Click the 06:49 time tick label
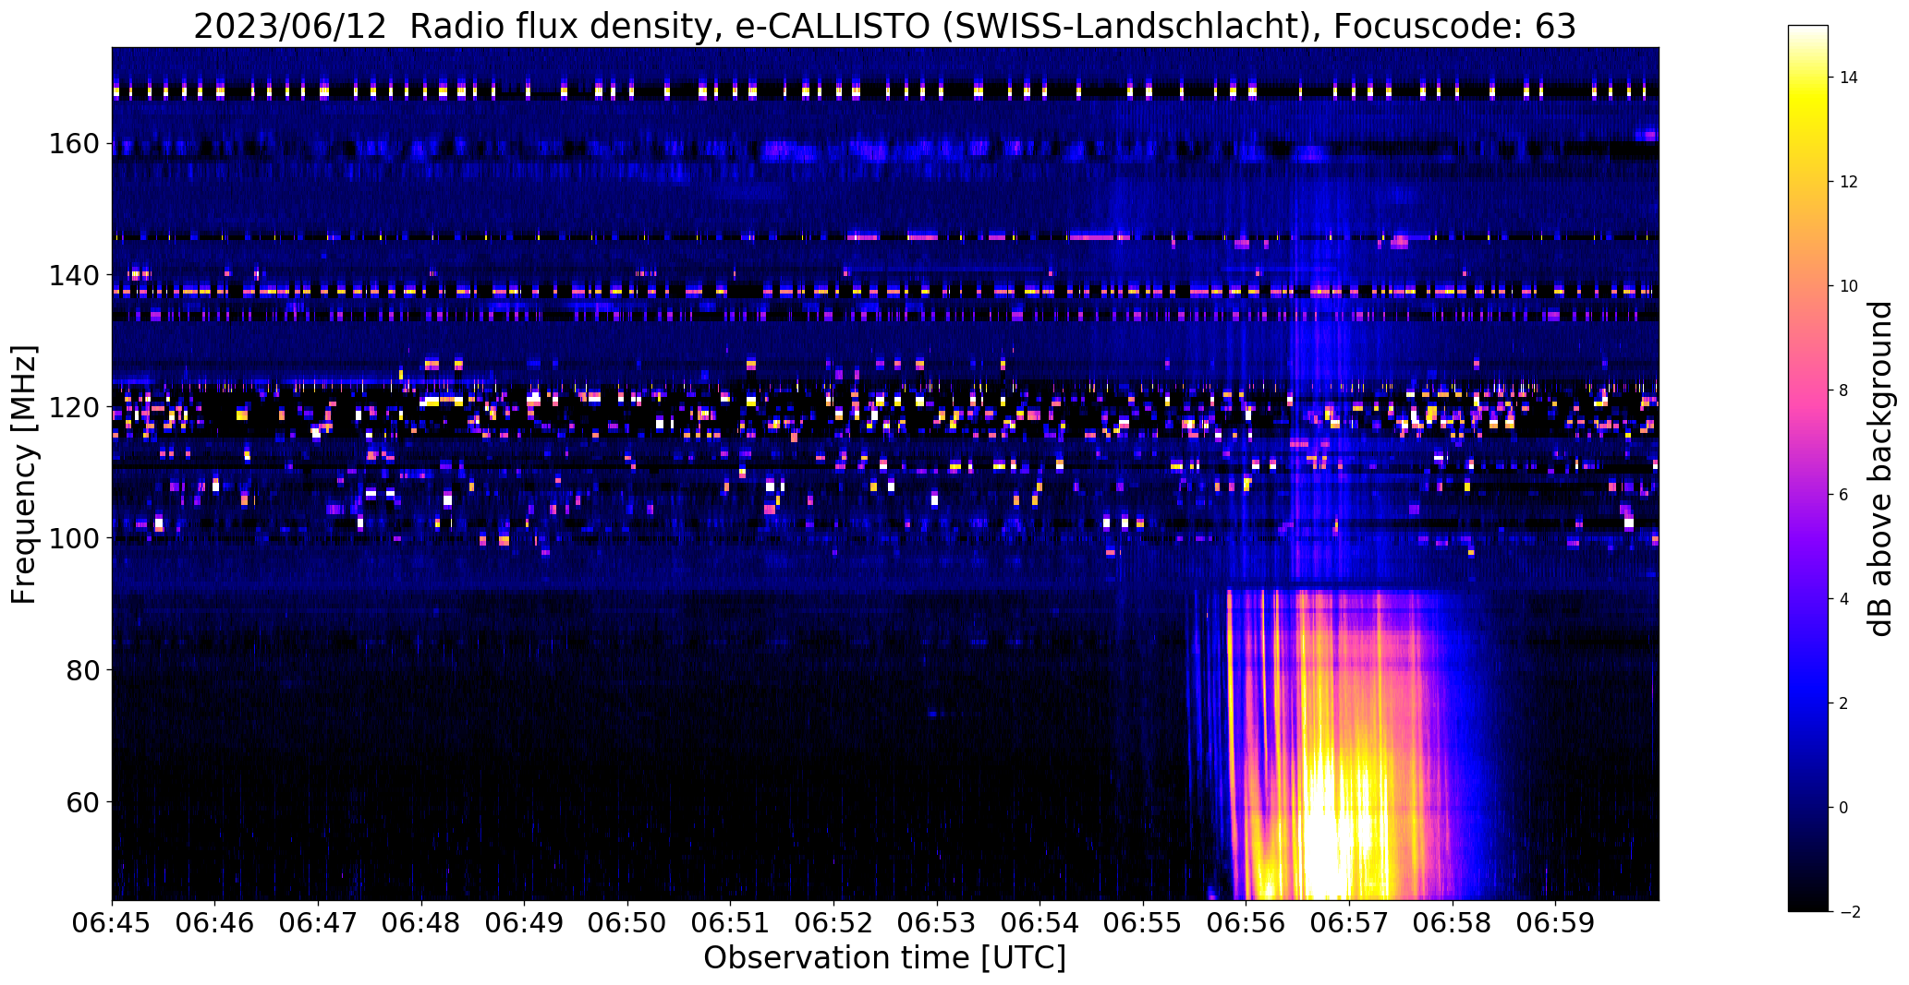This screenshot has width=1909, height=985. [525, 924]
